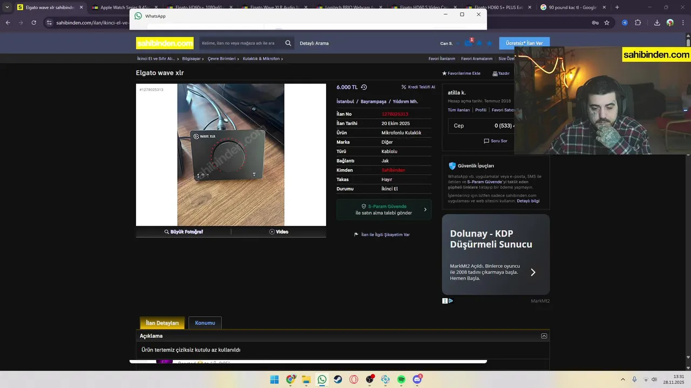Click Favorilerime Ekle
Screen dimensions: 691x388
(461, 73)
